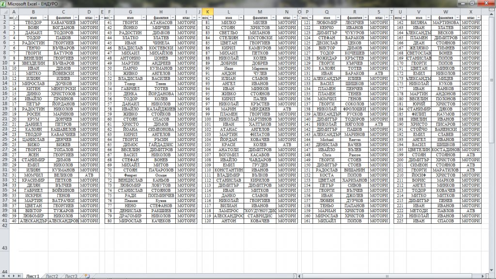Expand the клас filter arrow in column D

pos(97,17)
